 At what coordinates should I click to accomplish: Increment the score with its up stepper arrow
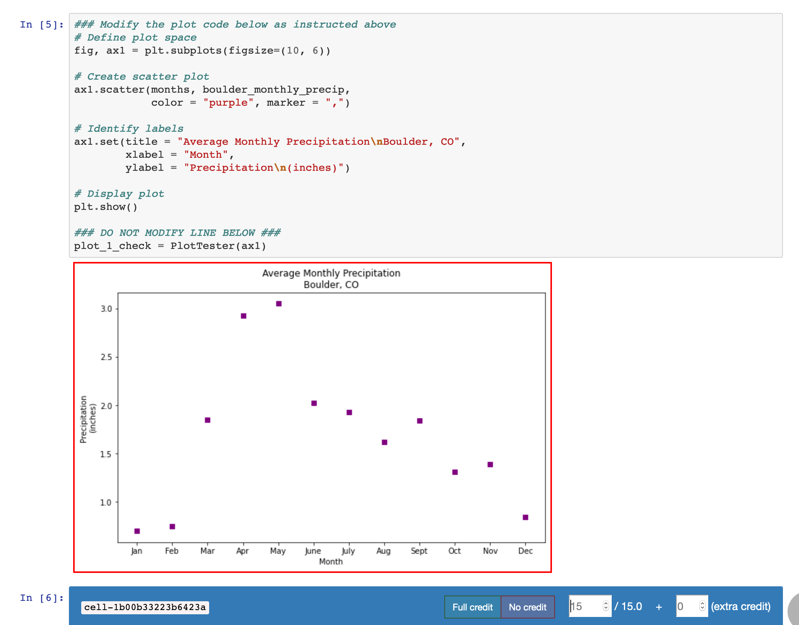[605, 604]
